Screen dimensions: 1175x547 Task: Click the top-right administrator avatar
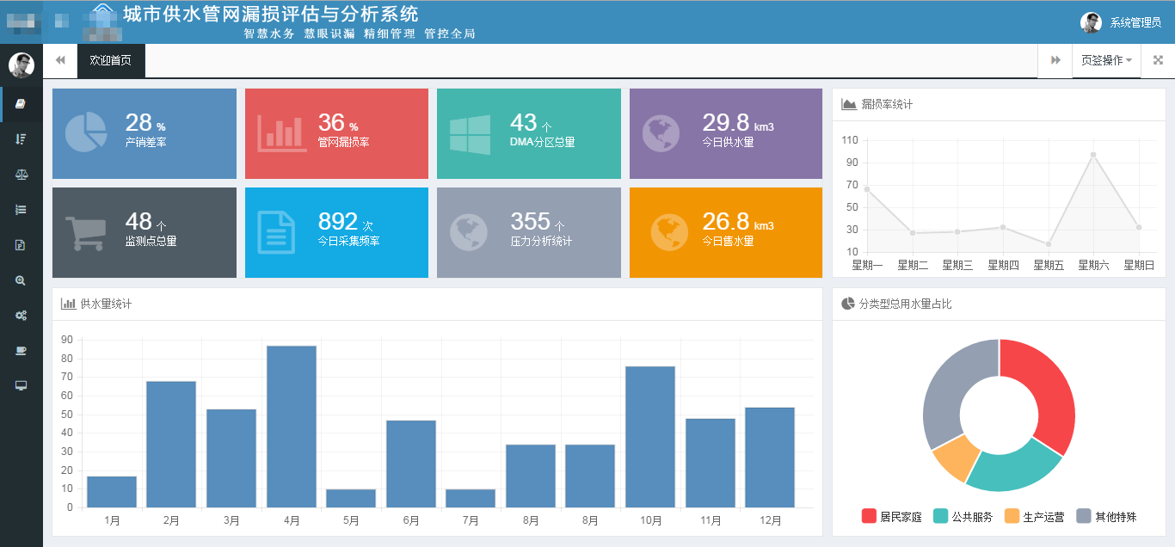(1091, 23)
